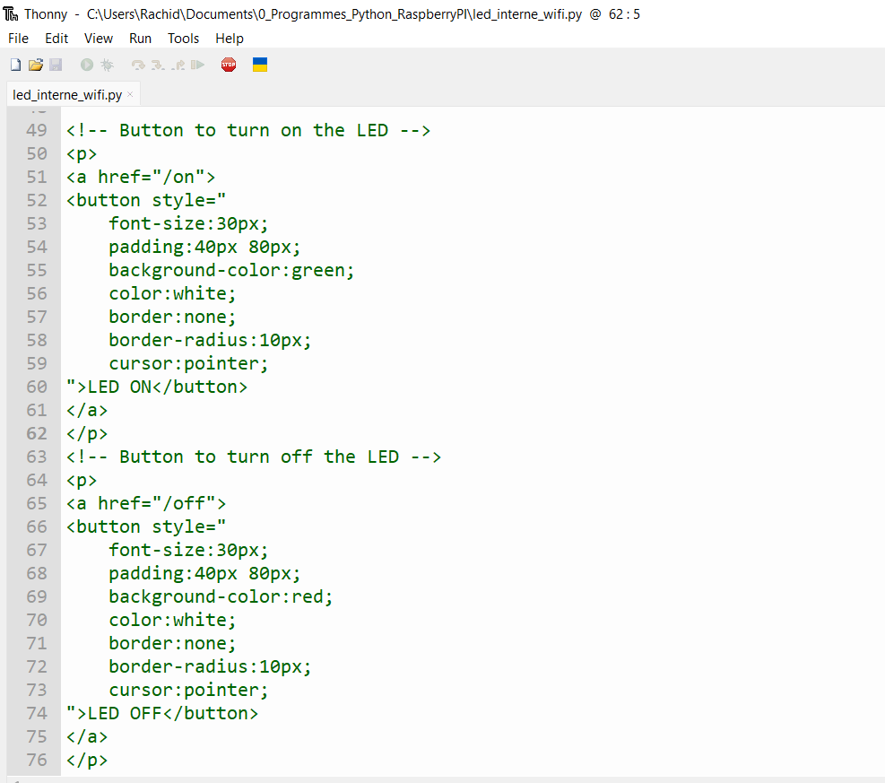Click the Step over icon
885x783 pixels.
coord(138,65)
